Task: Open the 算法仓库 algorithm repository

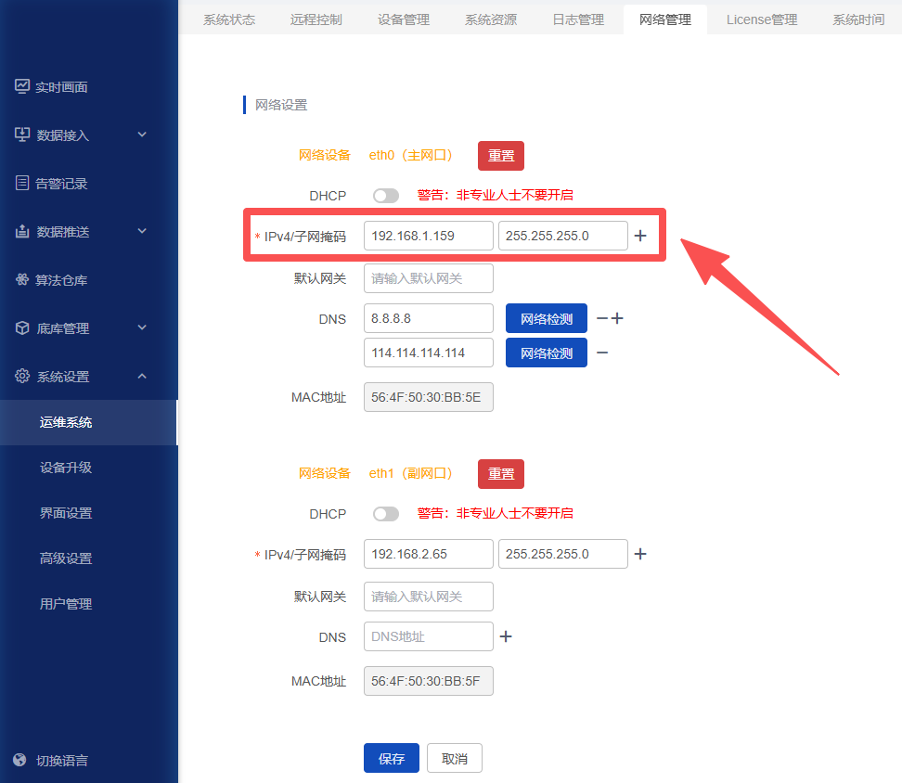Action: click(x=61, y=280)
